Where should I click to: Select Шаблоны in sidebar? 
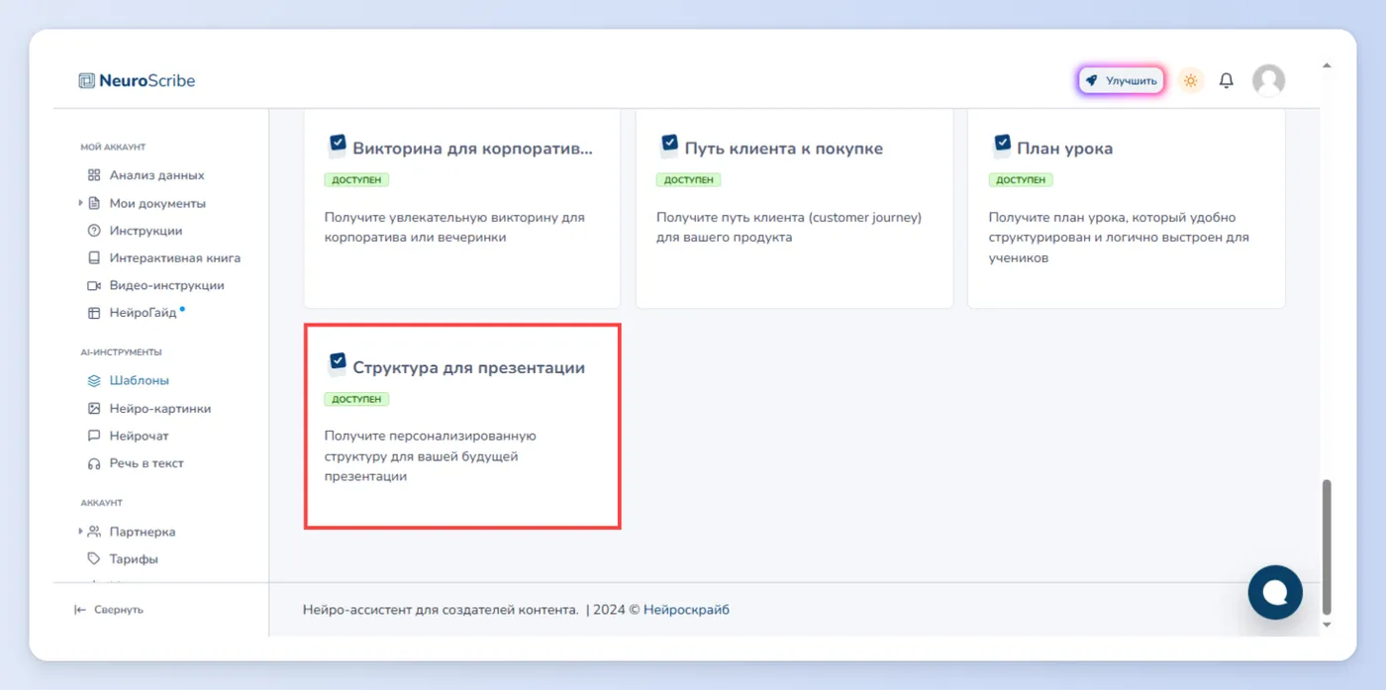click(x=139, y=380)
